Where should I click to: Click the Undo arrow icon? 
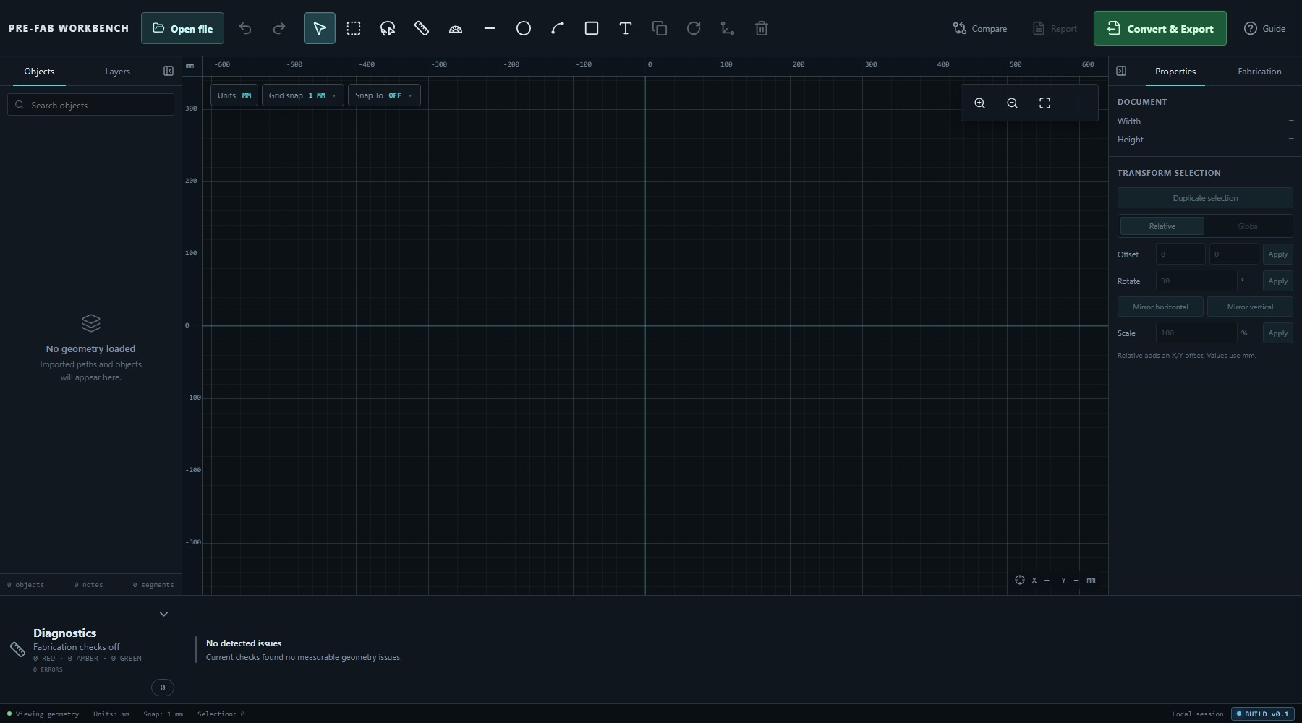click(245, 28)
